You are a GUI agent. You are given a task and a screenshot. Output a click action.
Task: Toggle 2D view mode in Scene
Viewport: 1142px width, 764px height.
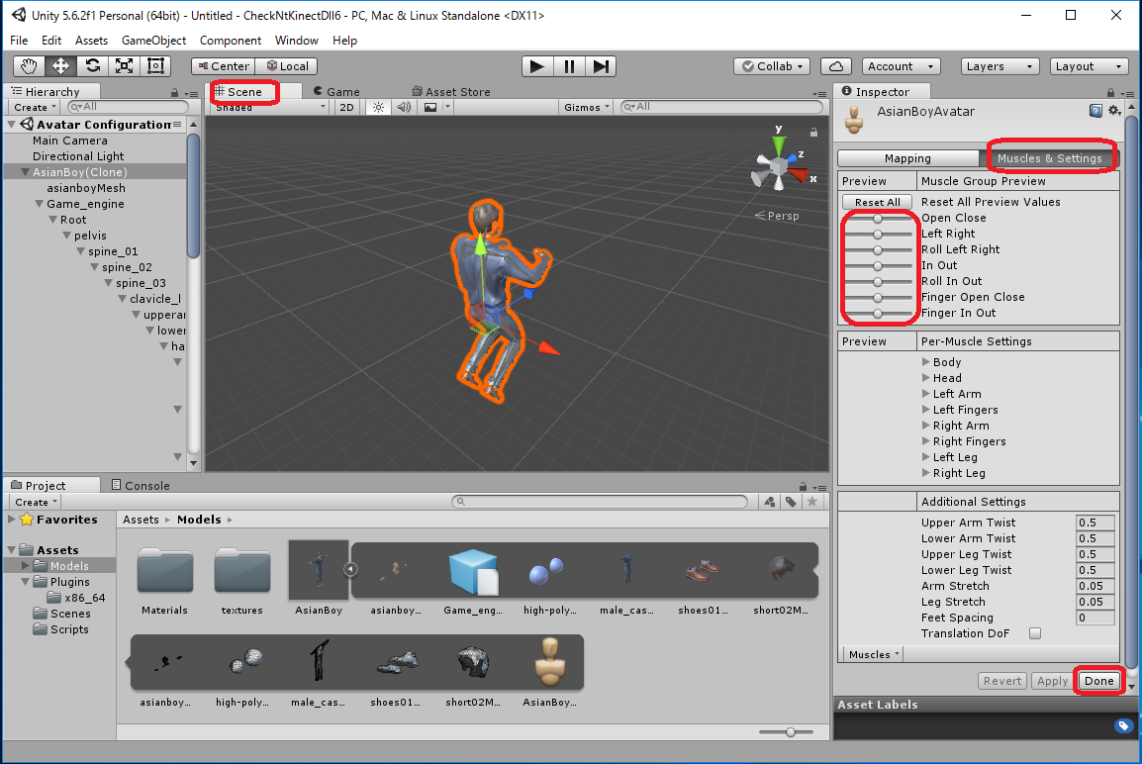click(345, 107)
